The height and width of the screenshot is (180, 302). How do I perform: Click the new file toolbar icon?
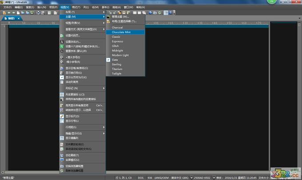click(18, 13)
